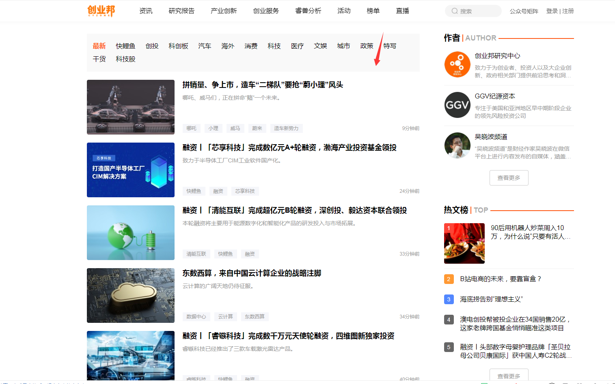The height and width of the screenshot is (384, 615).
Task: Select the 科技股 category tab
Action: click(125, 59)
